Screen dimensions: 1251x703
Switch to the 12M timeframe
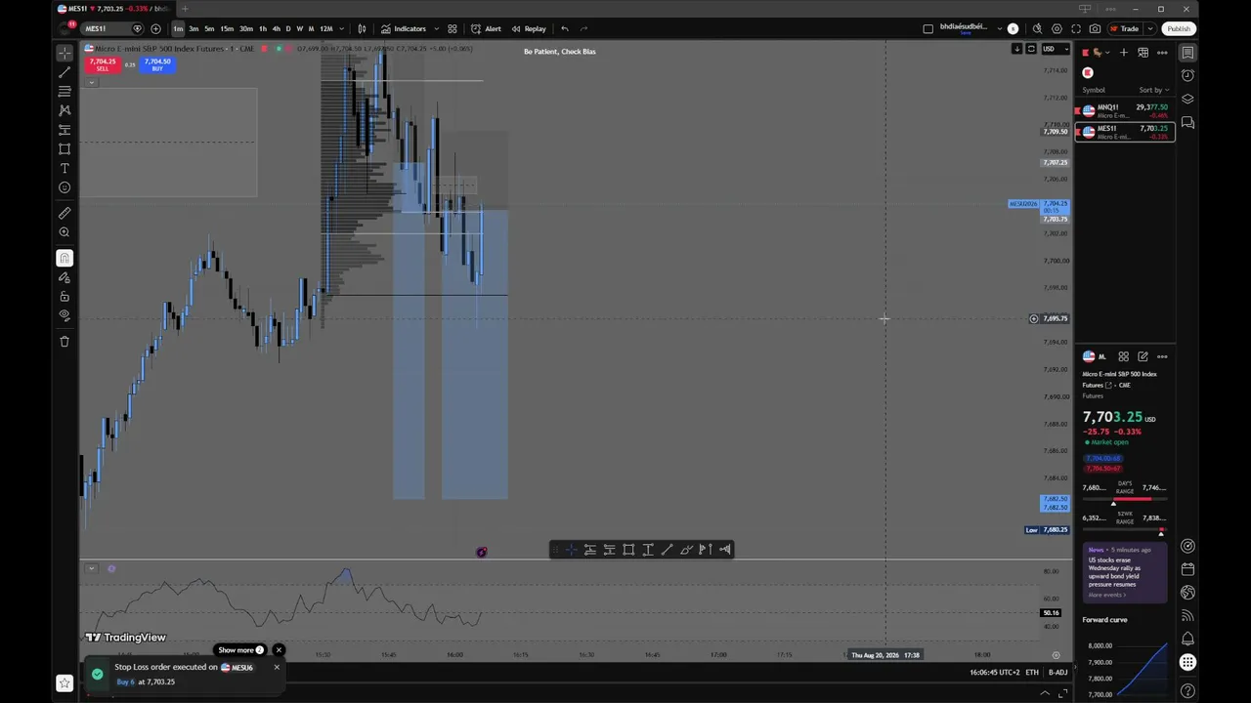pyautogui.click(x=326, y=28)
